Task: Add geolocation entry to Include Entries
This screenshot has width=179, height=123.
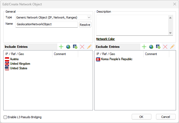Action: (x=68, y=47)
